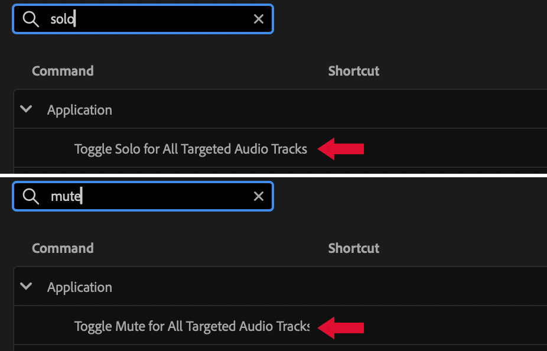Select Toggle Solo for All Targeted Audio Tracks

[190, 149]
